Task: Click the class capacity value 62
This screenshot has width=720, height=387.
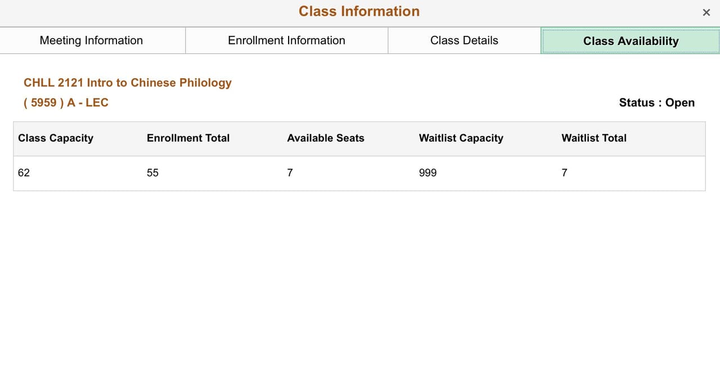Action: pyautogui.click(x=24, y=172)
